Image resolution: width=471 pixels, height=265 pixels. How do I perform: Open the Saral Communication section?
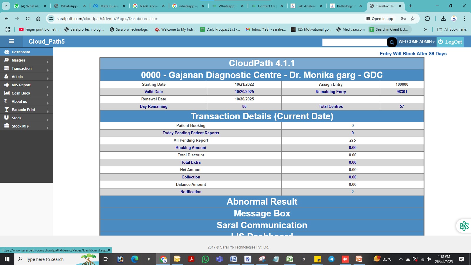pyautogui.click(x=262, y=225)
